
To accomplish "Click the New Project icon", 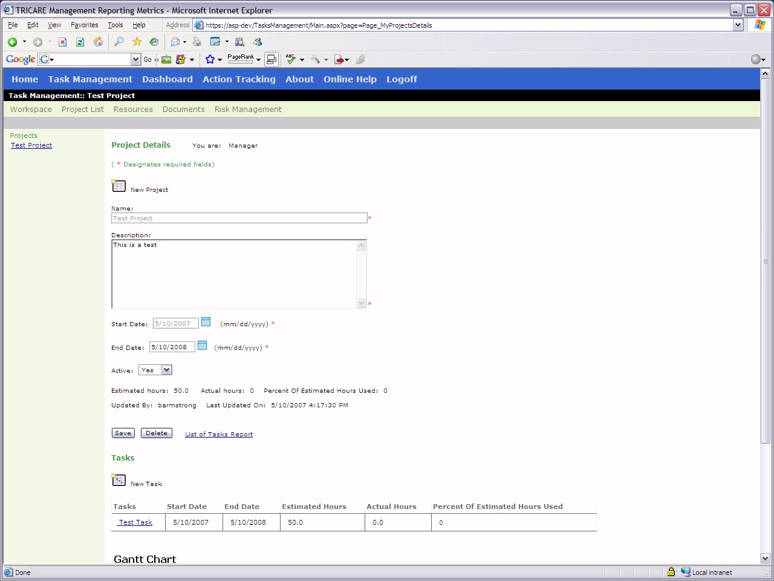I will point(119,186).
